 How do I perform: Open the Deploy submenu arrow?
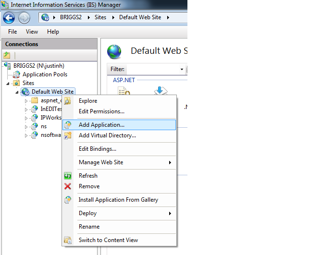pyautogui.click(x=170, y=213)
